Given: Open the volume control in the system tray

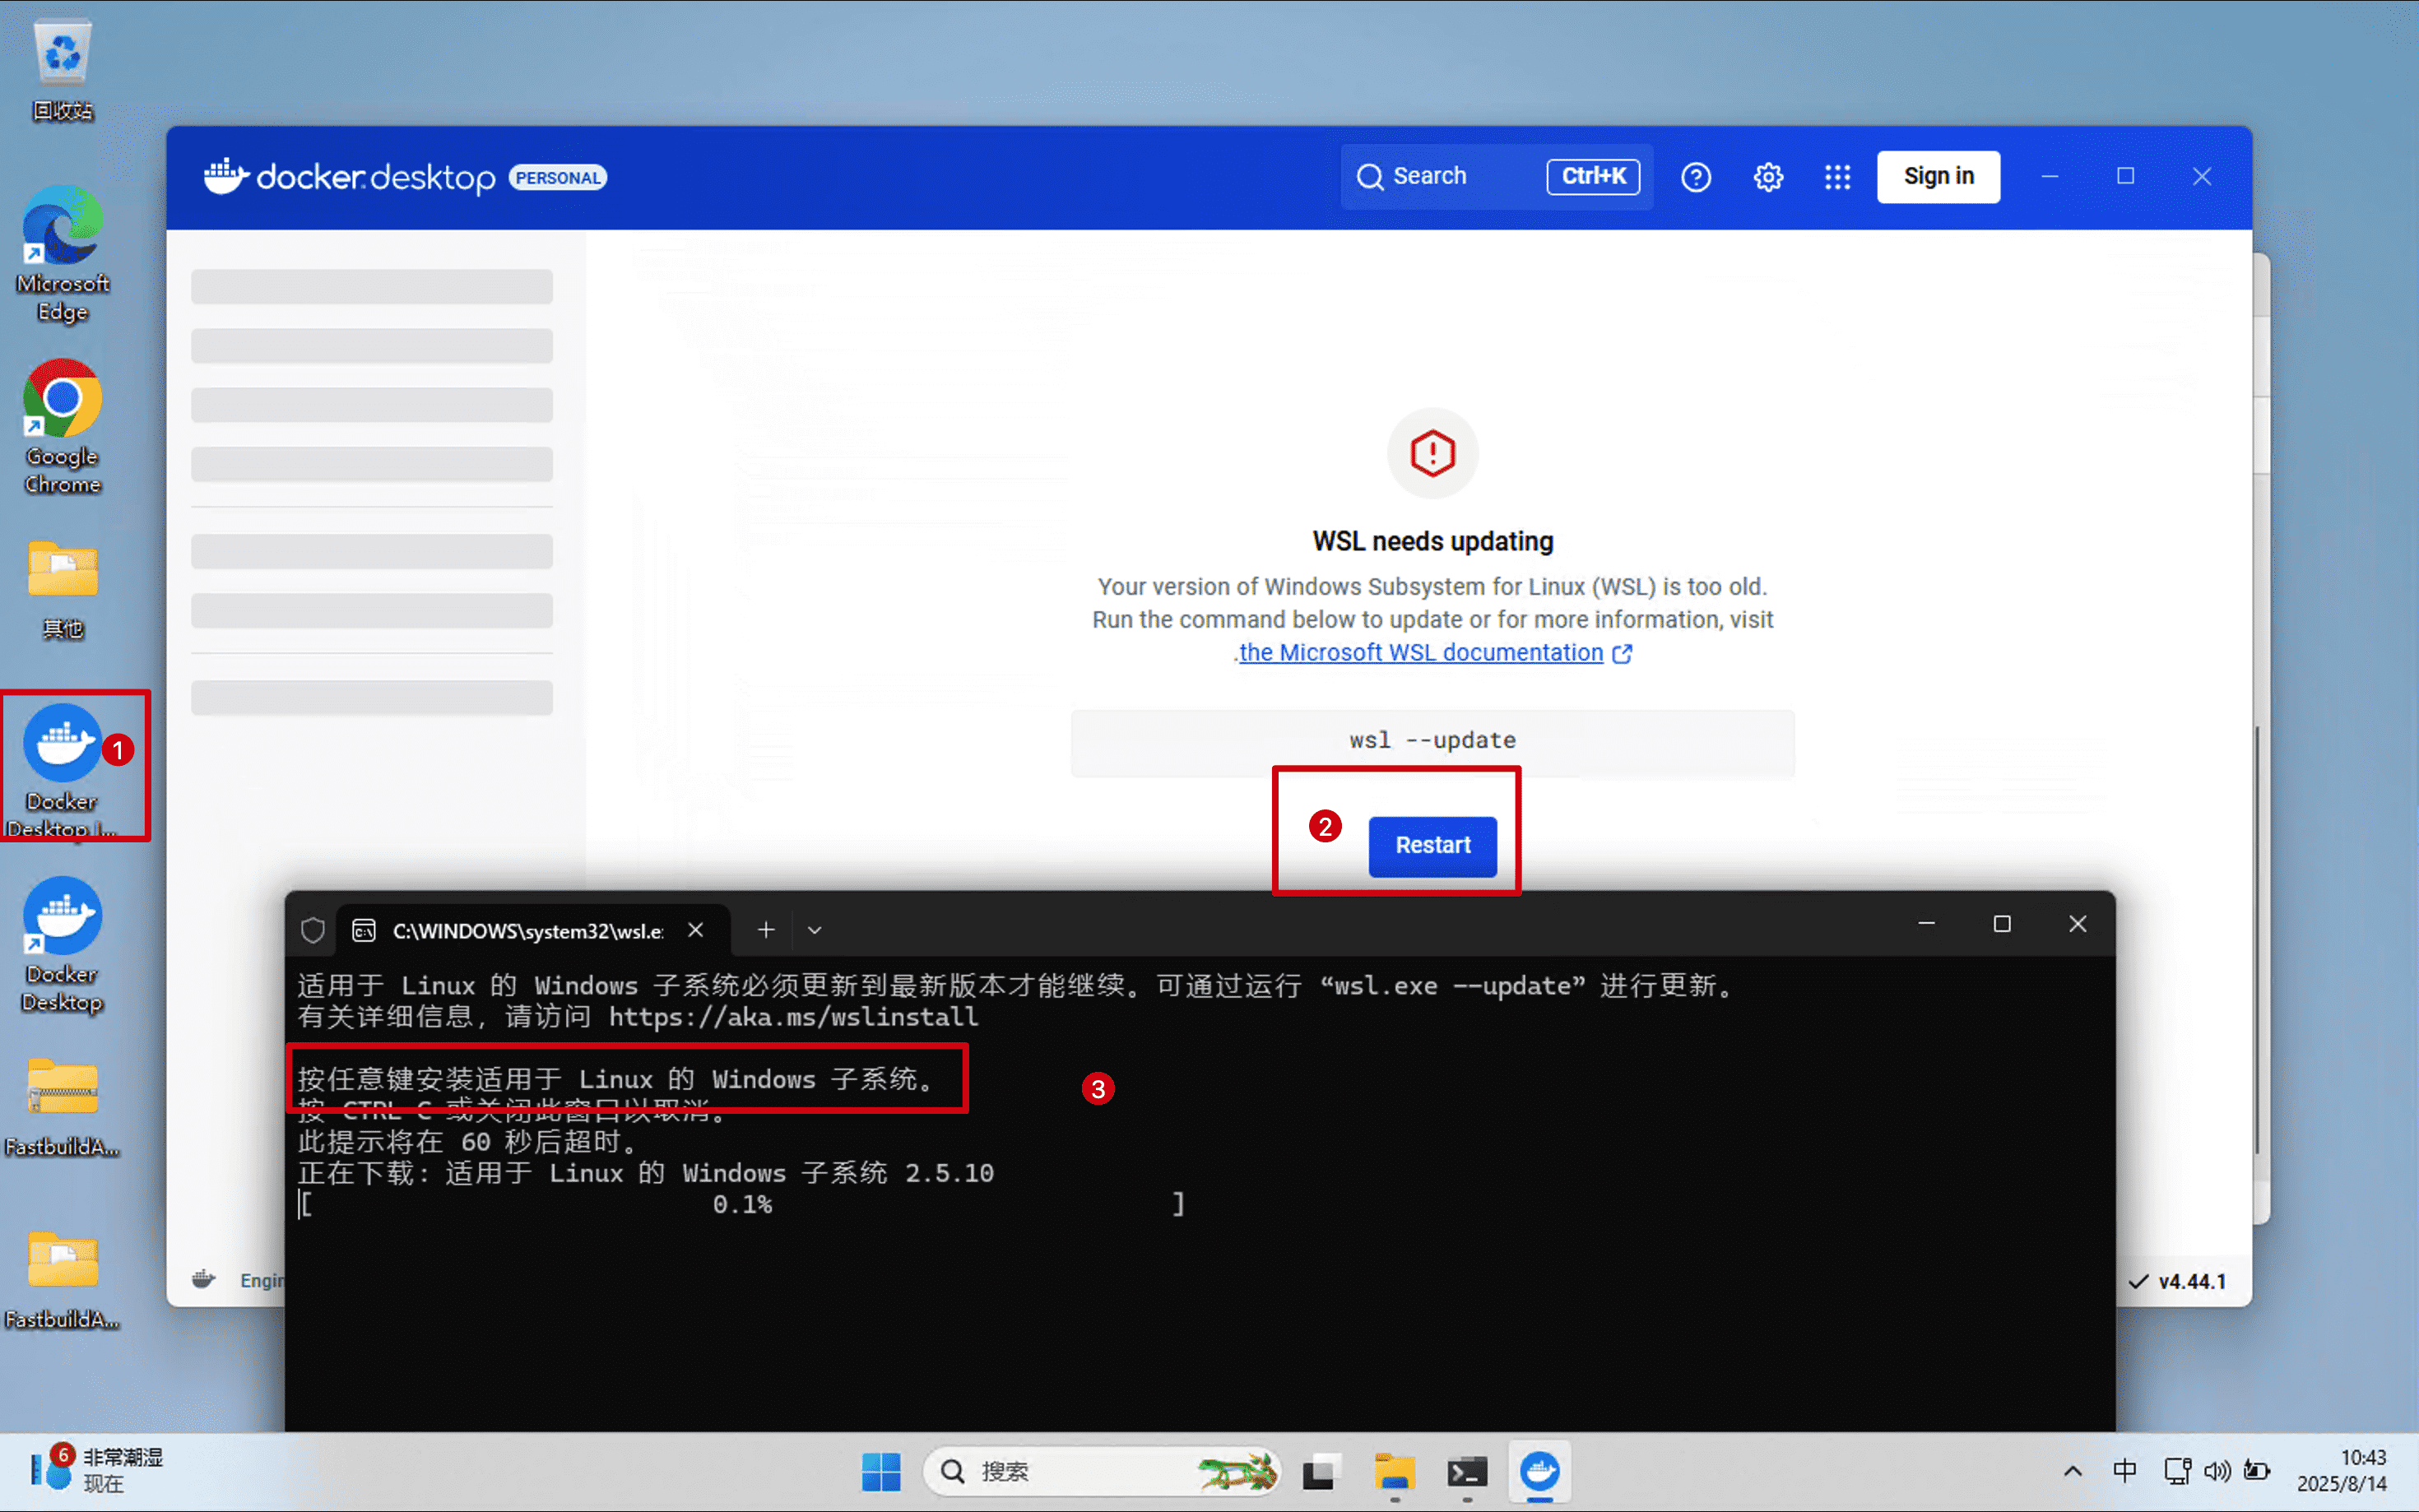Looking at the screenshot, I should [x=2218, y=1471].
